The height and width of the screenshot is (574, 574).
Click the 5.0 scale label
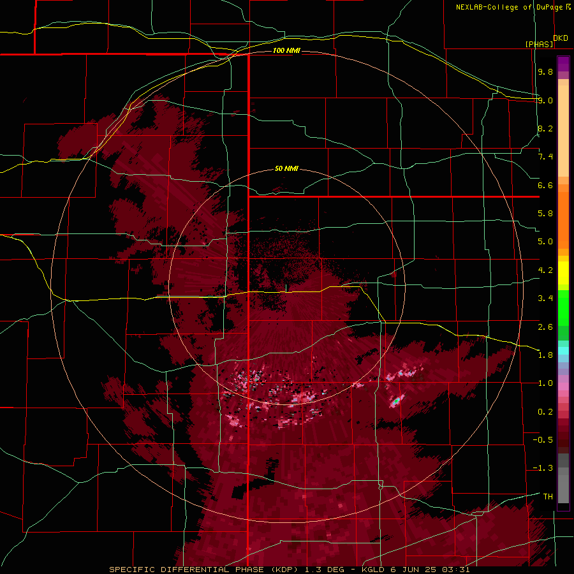pos(545,242)
